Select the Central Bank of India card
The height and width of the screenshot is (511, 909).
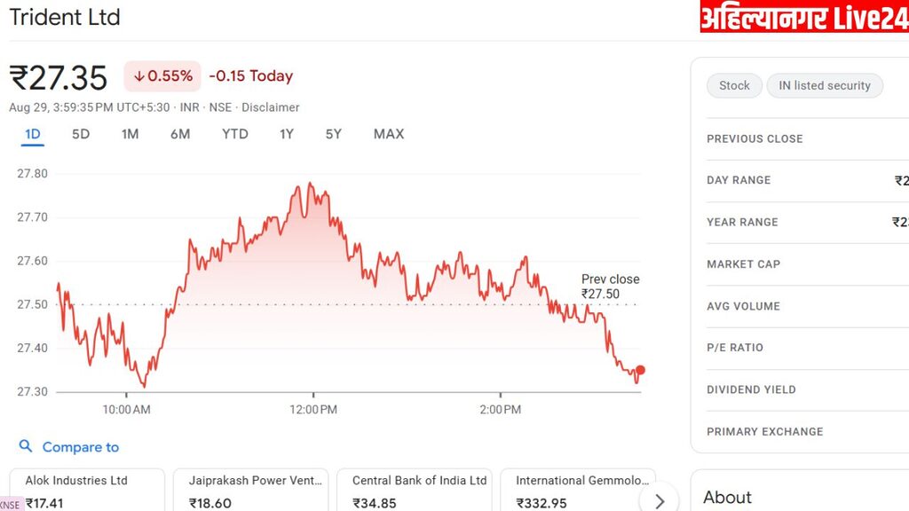pos(414,491)
